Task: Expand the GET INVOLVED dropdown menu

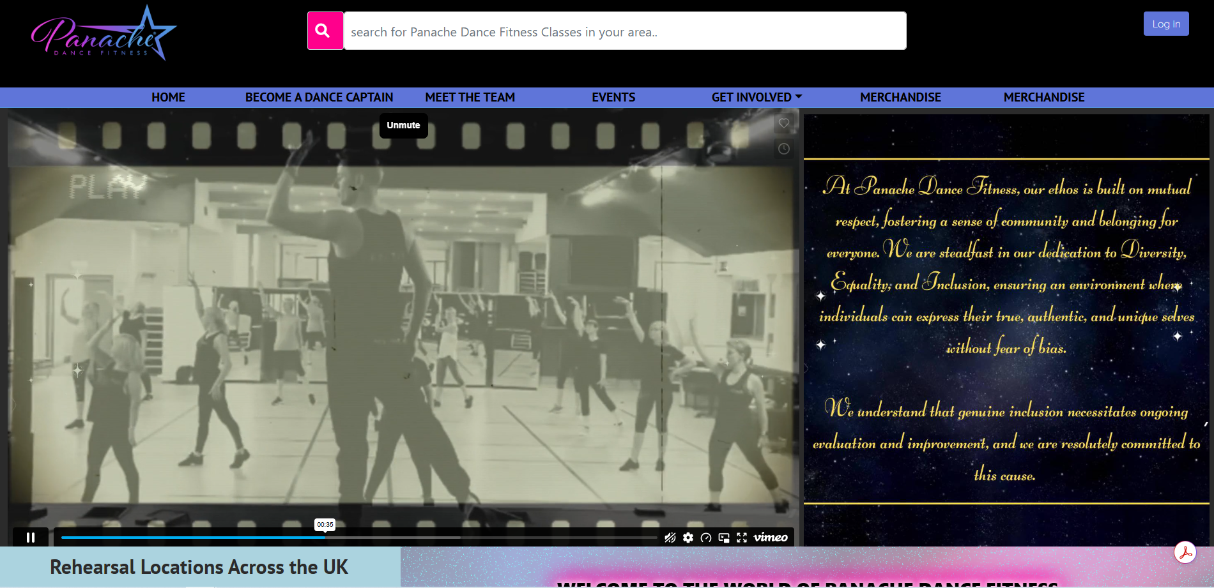Action: 757,97
